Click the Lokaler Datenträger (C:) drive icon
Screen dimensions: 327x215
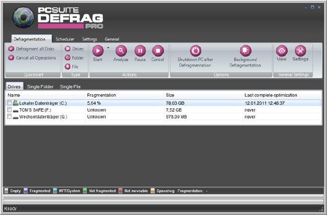coord(16,103)
